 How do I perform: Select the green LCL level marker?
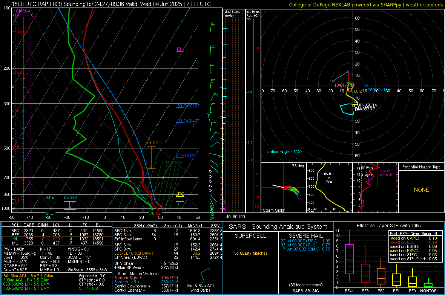pyautogui.click(x=180, y=204)
